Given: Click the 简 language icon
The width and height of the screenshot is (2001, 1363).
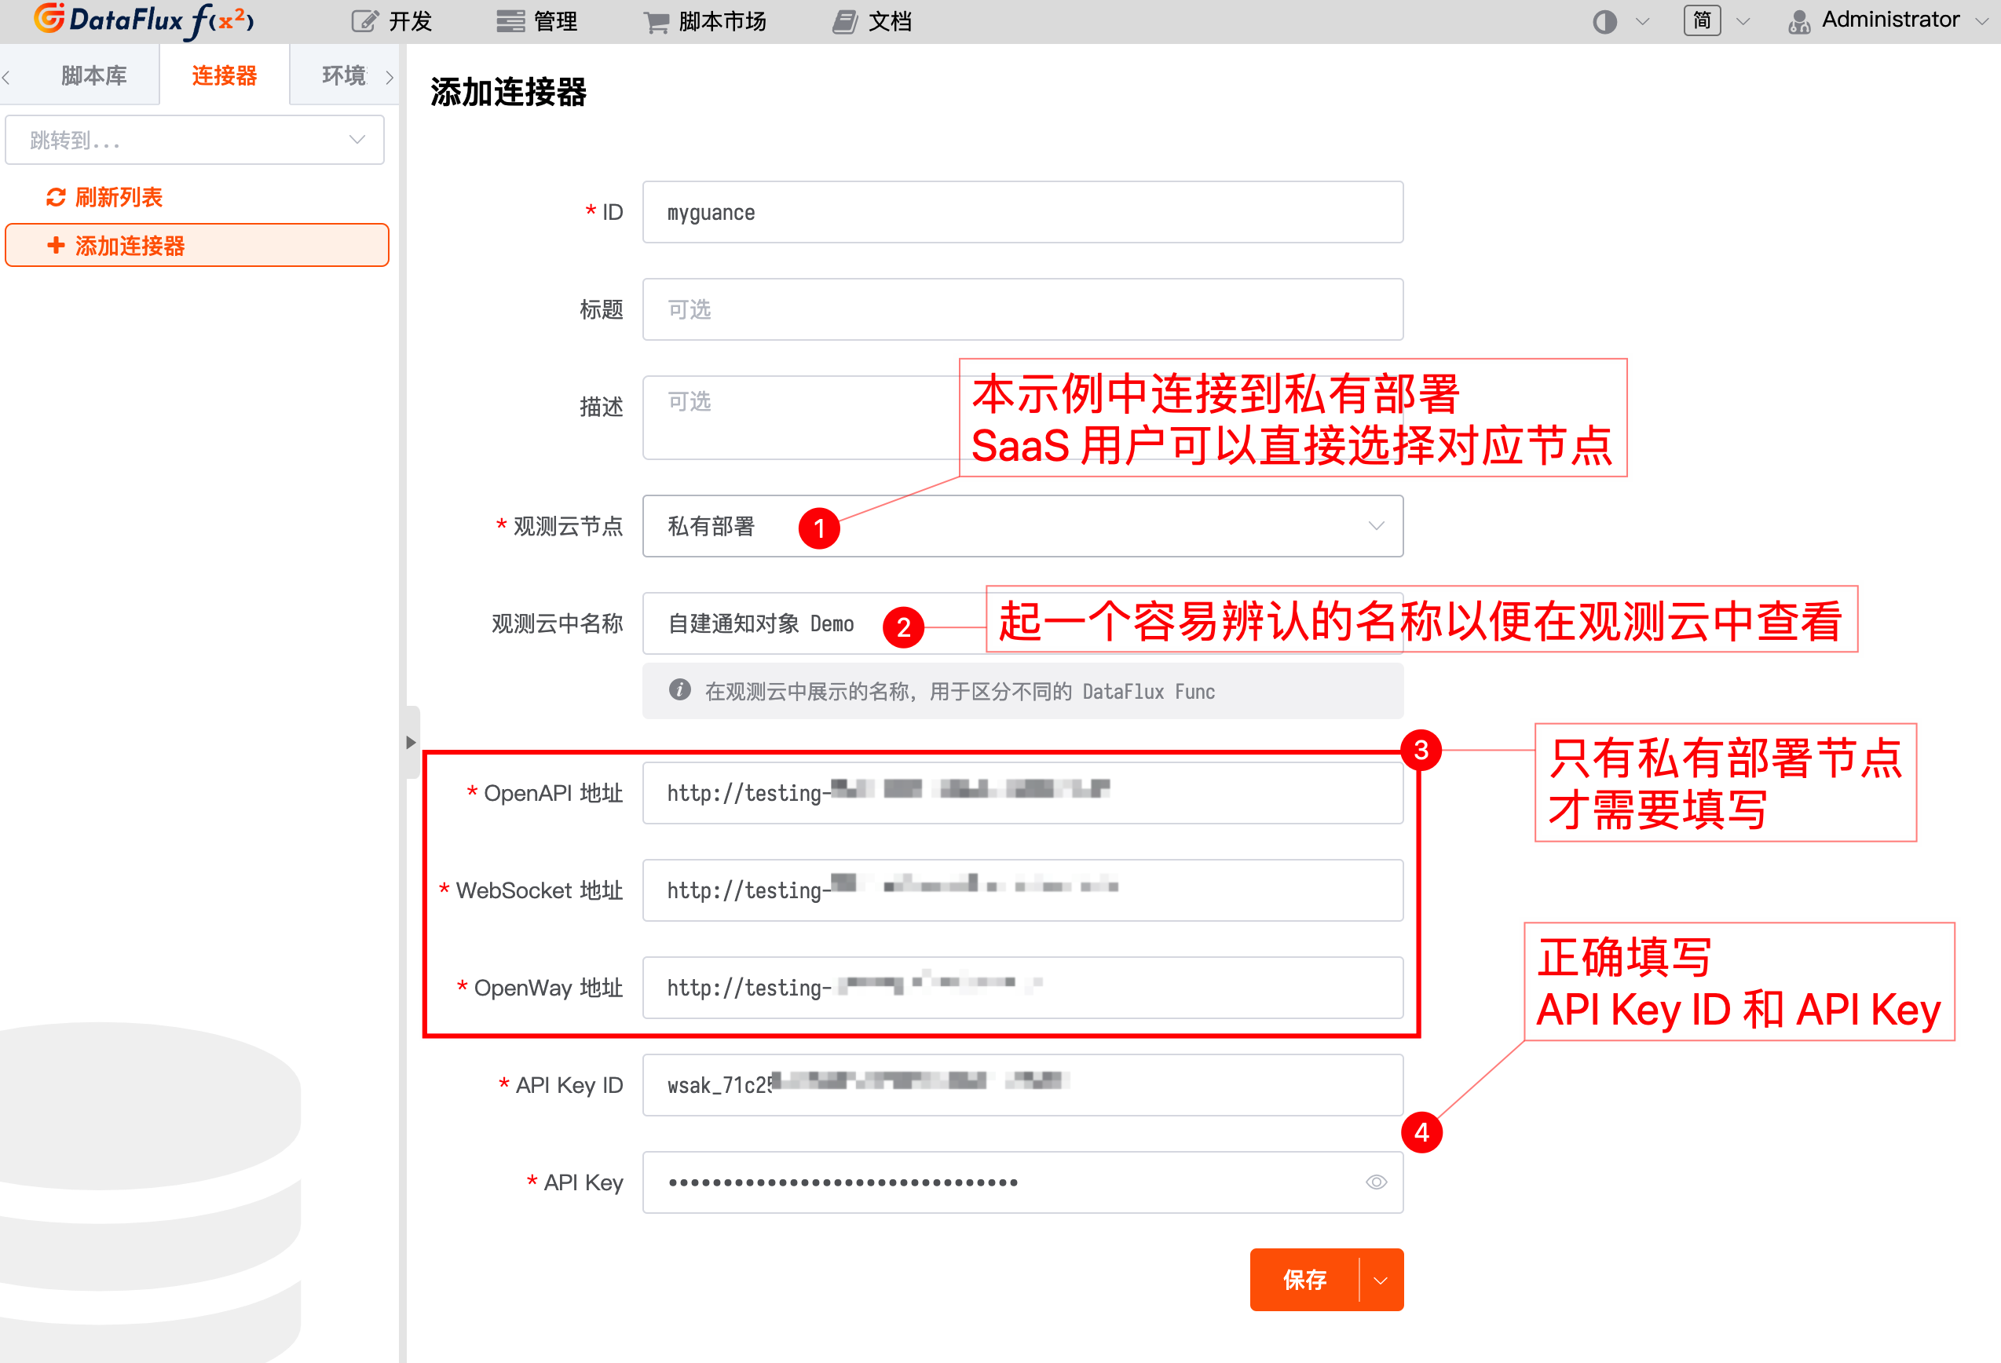Looking at the screenshot, I should 1701,20.
